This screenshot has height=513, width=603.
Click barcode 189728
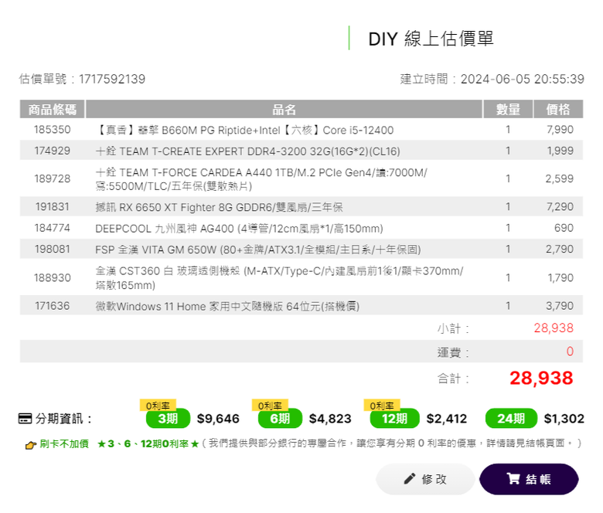point(53,178)
